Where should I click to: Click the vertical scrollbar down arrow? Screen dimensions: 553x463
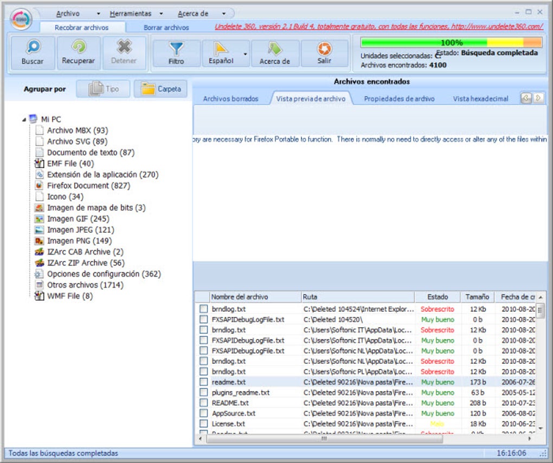(x=541, y=428)
